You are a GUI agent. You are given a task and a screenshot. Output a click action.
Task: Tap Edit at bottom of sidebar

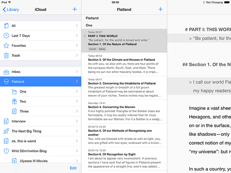pyautogui.click(x=73, y=168)
